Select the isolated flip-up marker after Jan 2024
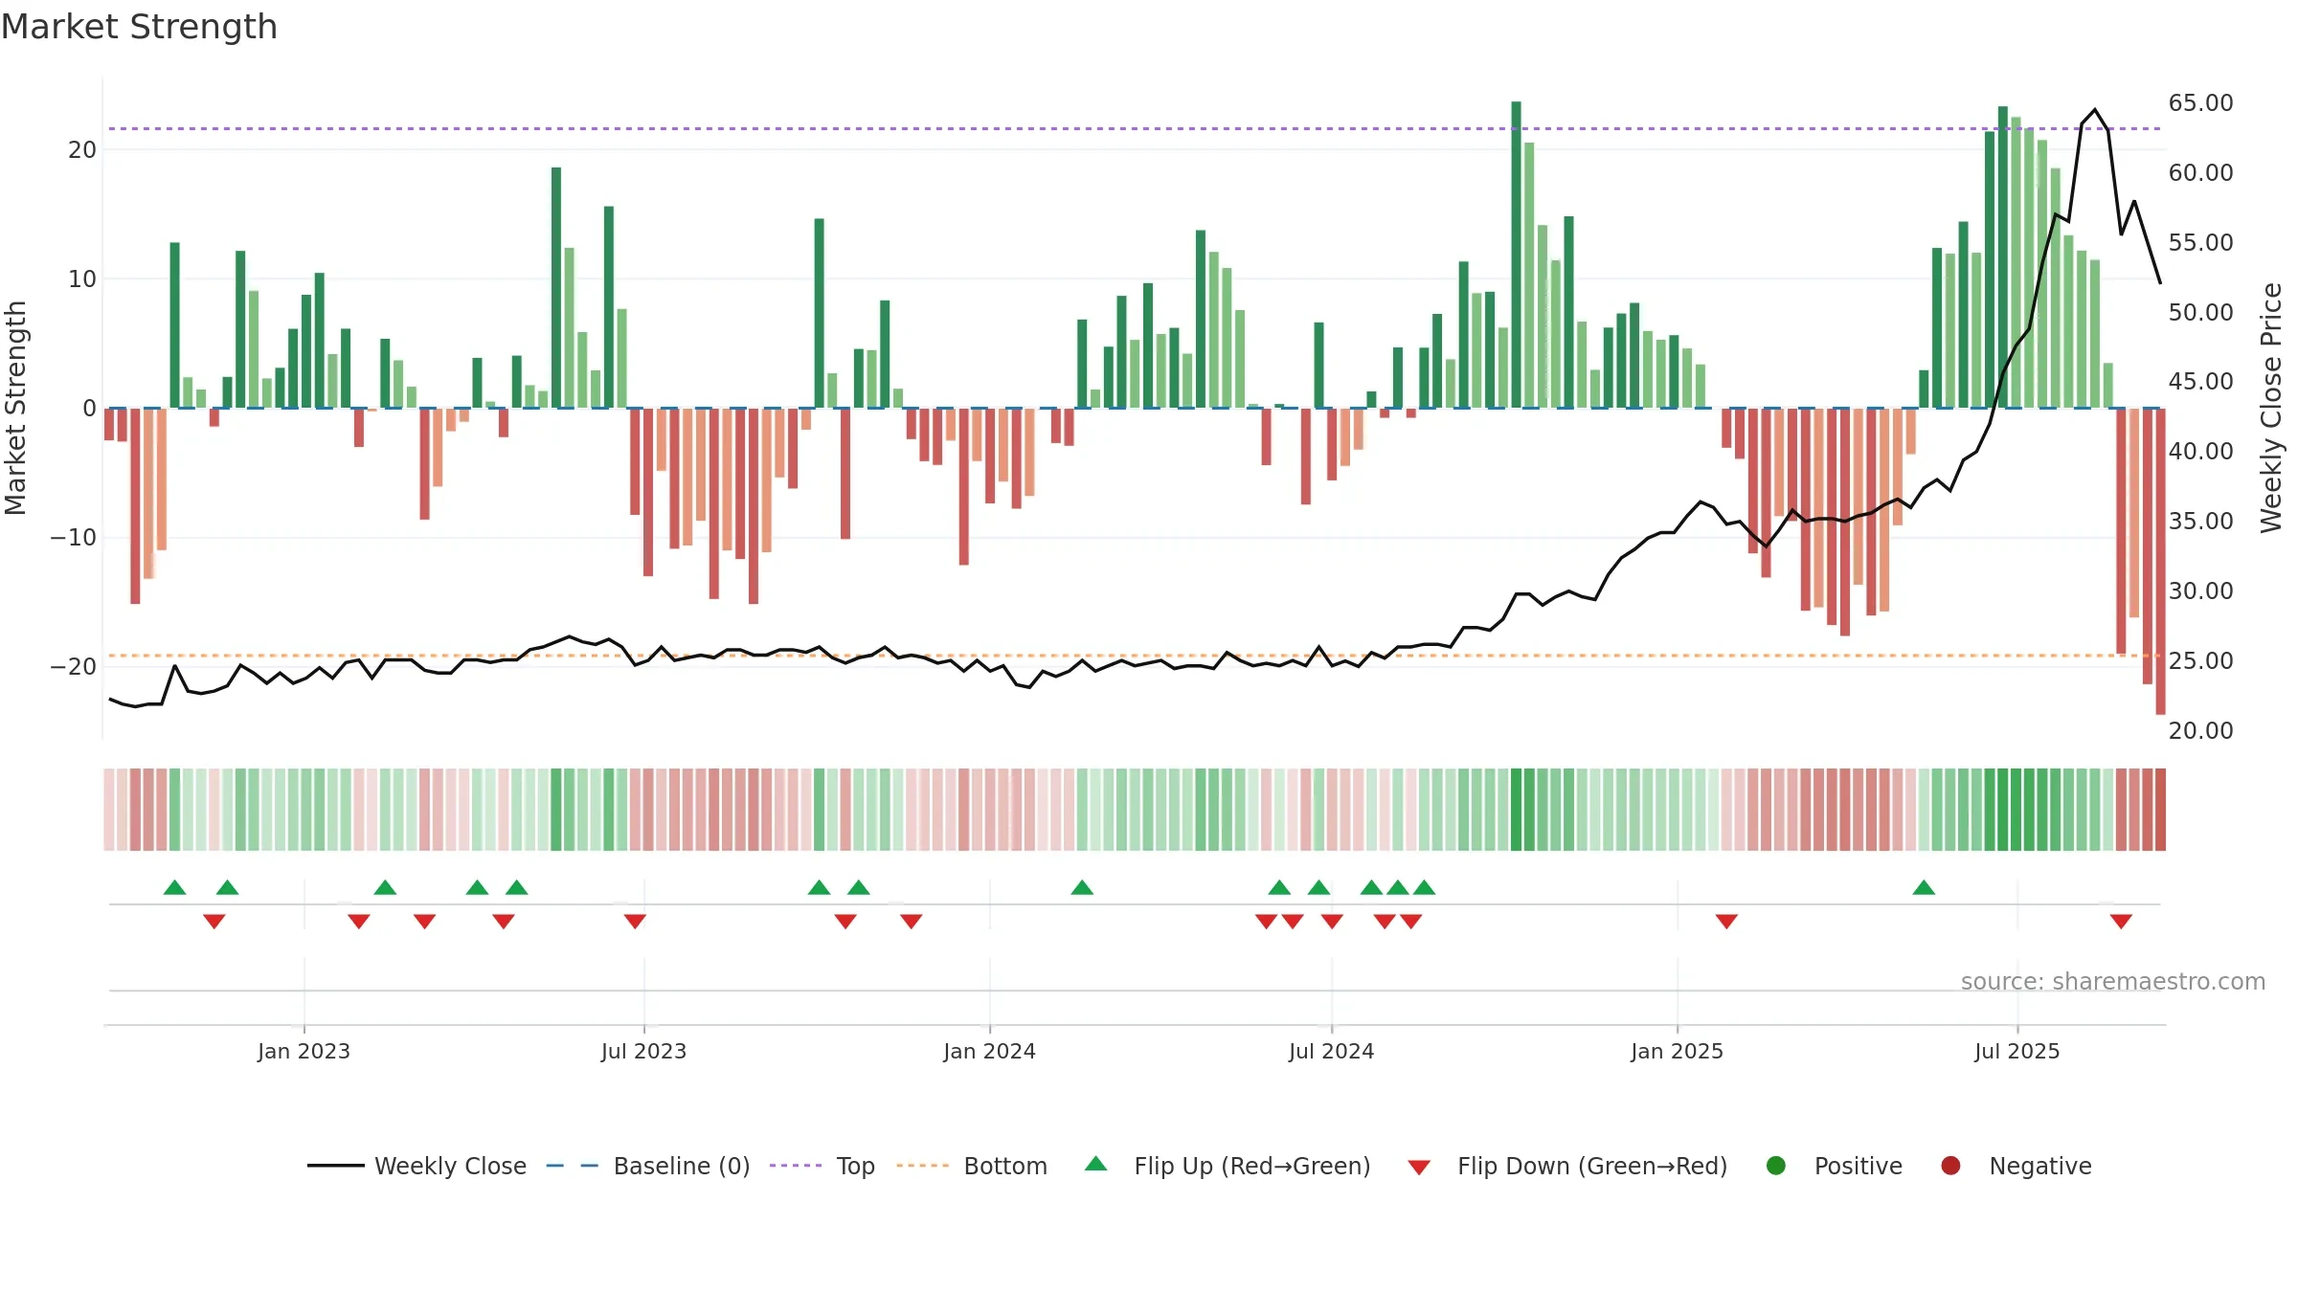The image size is (2298, 1292). pos(1082,887)
